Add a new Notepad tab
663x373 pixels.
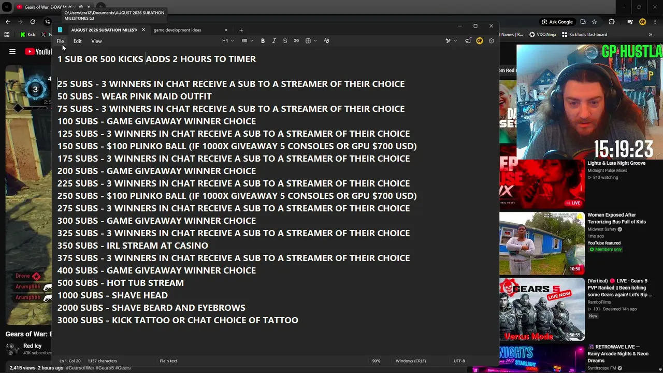coord(241,30)
